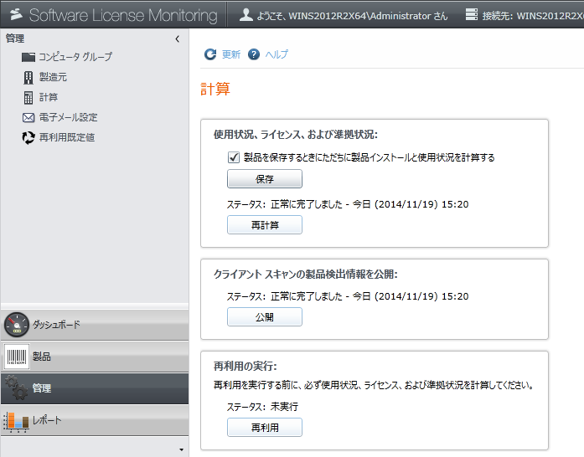This screenshot has height=457, width=584.
Task: Click the 保存 button
Action: point(265,179)
